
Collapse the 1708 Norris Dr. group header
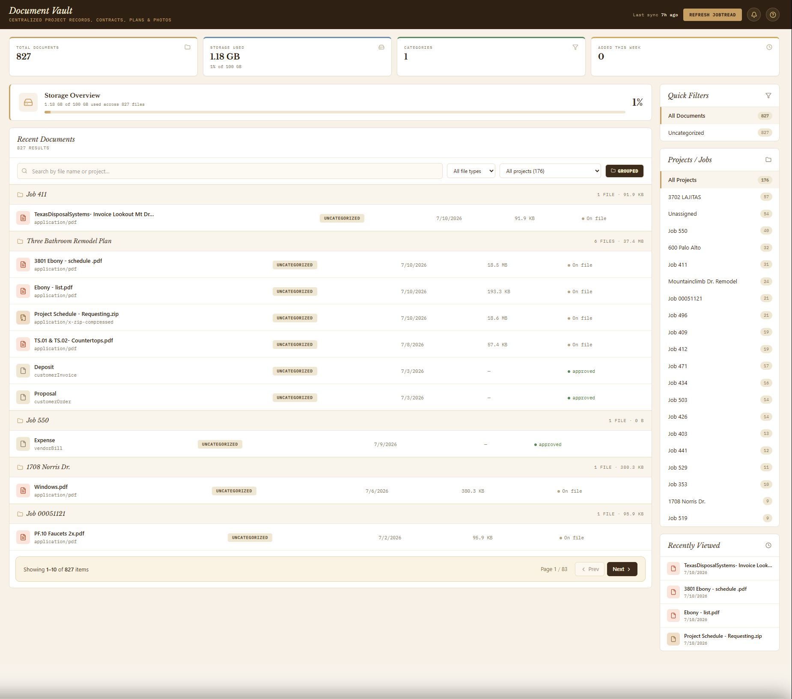pos(330,467)
